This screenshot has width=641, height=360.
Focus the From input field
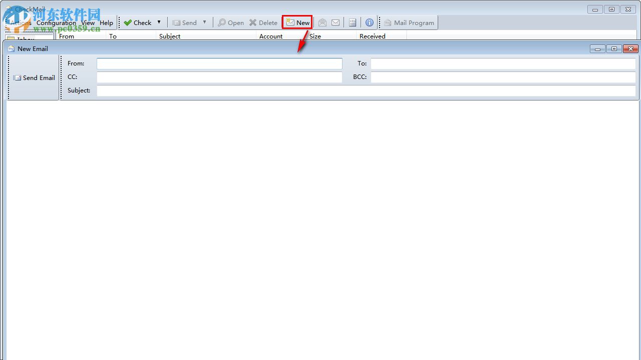pyautogui.click(x=219, y=63)
